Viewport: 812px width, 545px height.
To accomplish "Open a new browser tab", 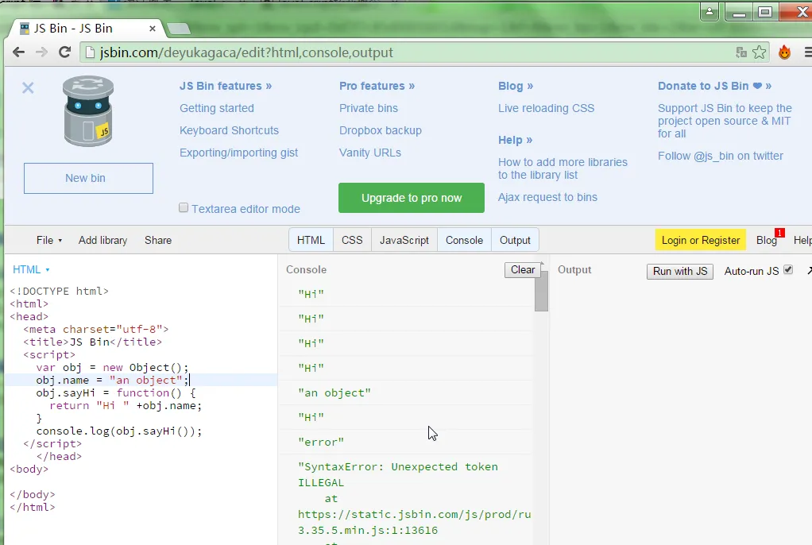I will click(x=179, y=29).
